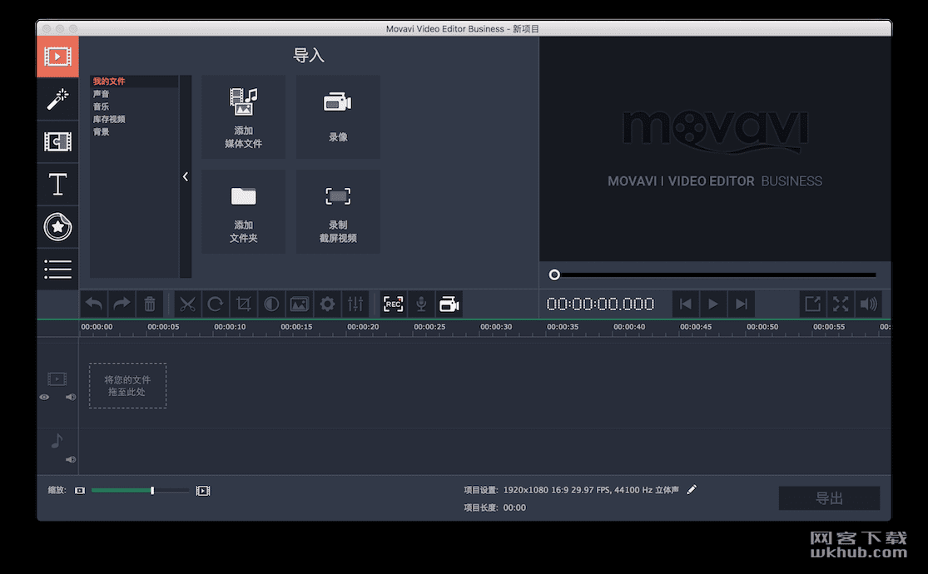
Task: Click the 00:00:10 mark on the ruler
Action: coord(230,327)
